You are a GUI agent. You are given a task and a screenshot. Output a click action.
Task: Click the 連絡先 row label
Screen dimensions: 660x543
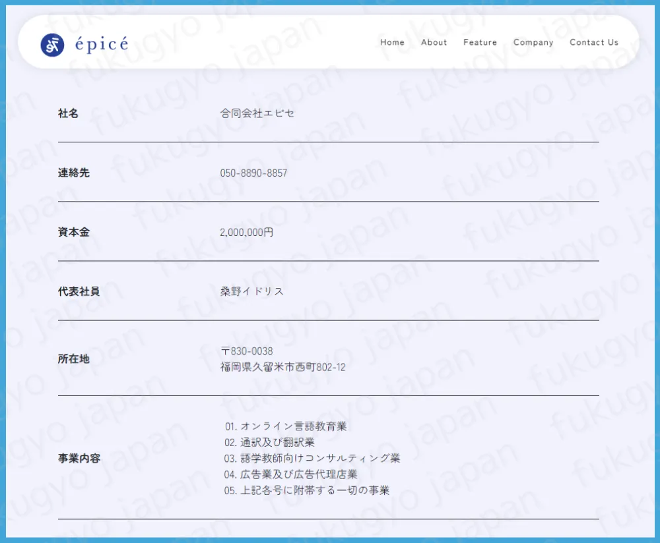pos(73,173)
